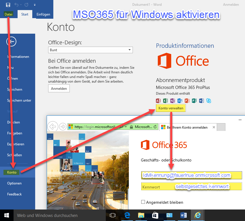Open the Windows Store taskbar icon

(155, 215)
